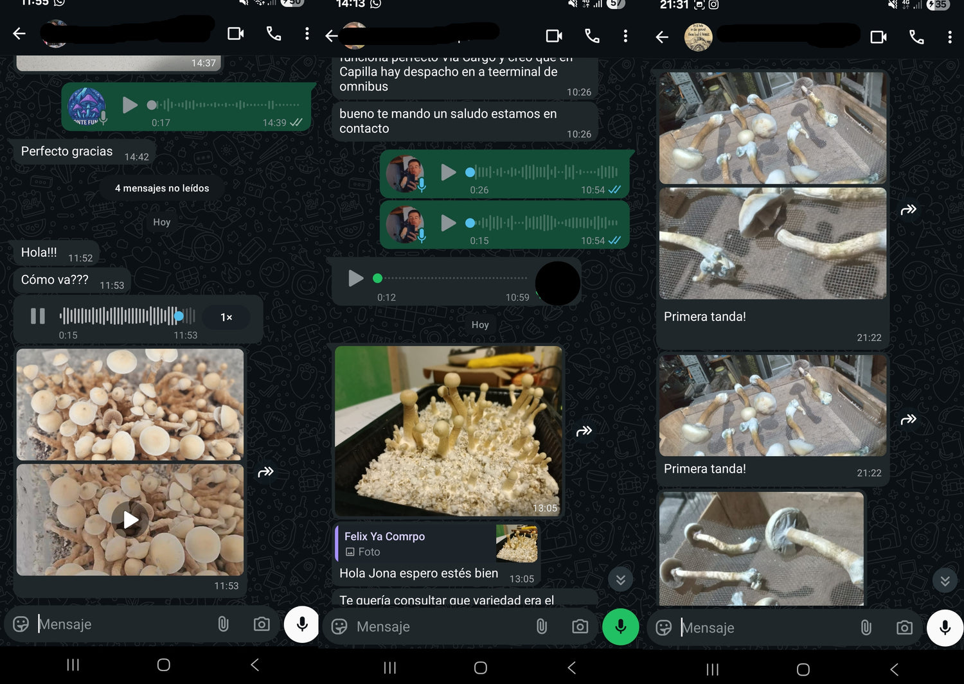Toggle the 1× playback speed button
Image resolution: width=964 pixels, height=684 pixels.
226,317
